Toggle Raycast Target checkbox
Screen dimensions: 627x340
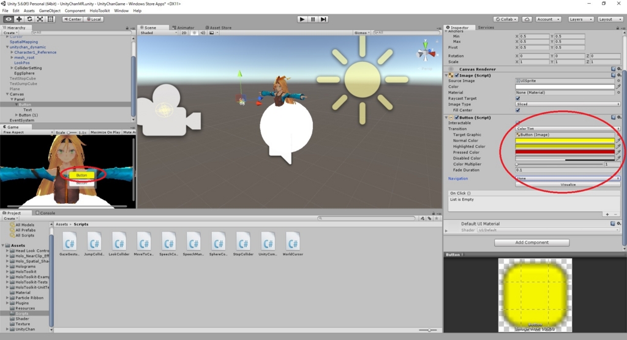(518, 99)
